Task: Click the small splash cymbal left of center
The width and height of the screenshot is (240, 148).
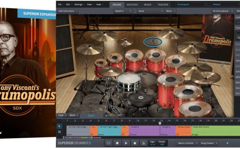Action: coord(125,42)
